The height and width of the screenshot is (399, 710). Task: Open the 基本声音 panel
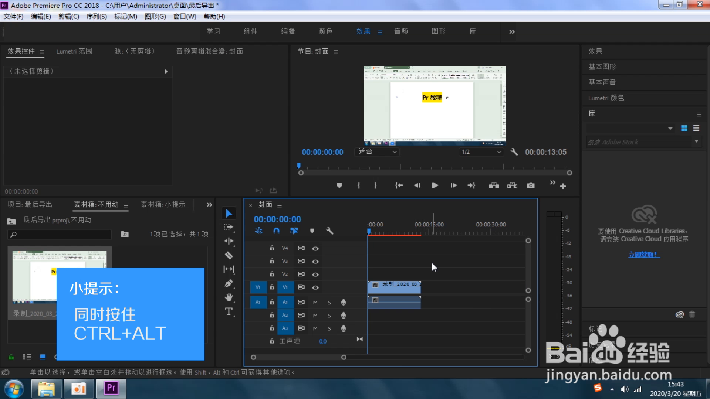[x=602, y=82]
